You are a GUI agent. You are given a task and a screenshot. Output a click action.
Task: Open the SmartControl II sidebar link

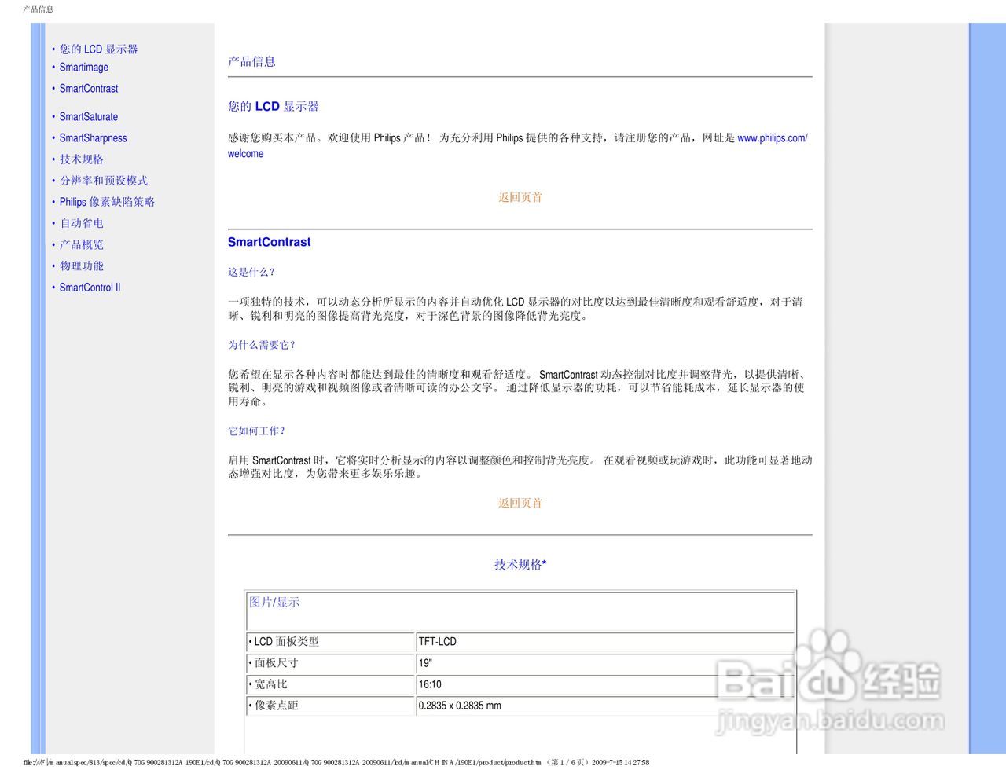90,288
